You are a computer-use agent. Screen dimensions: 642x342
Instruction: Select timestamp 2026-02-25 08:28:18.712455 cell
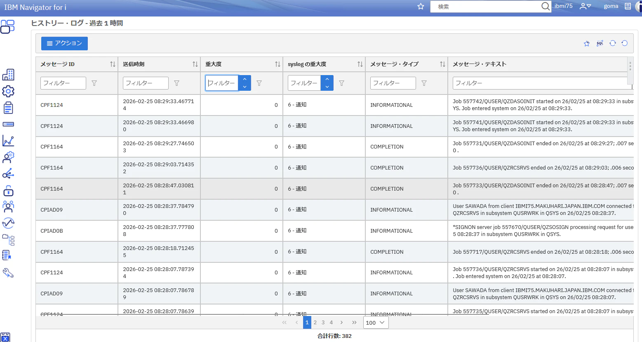point(159,252)
